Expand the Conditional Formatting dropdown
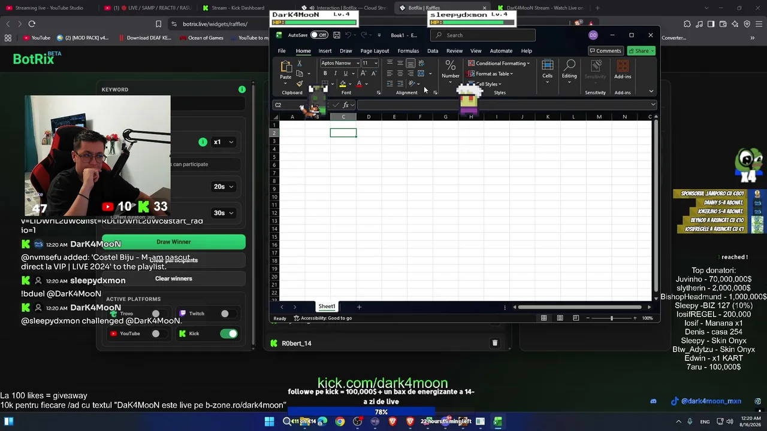 coord(499,63)
